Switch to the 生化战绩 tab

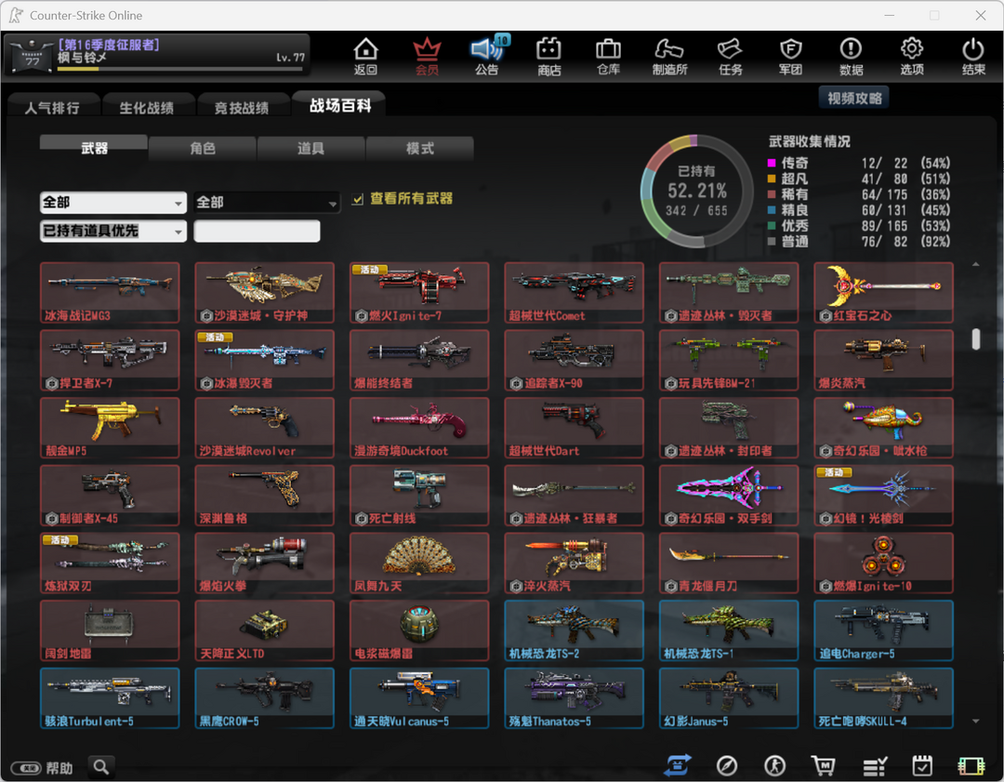(147, 108)
